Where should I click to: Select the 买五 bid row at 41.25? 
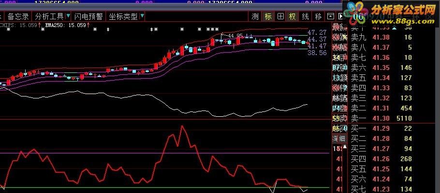[x=381, y=169]
